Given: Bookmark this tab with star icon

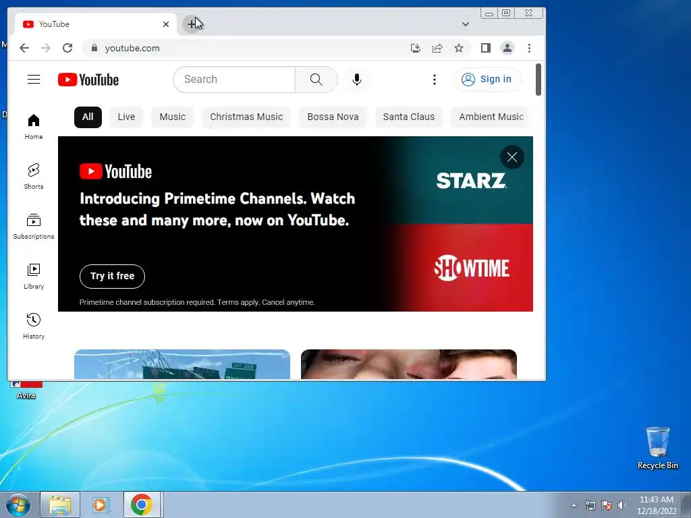Looking at the screenshot, I should click(459, 48).
